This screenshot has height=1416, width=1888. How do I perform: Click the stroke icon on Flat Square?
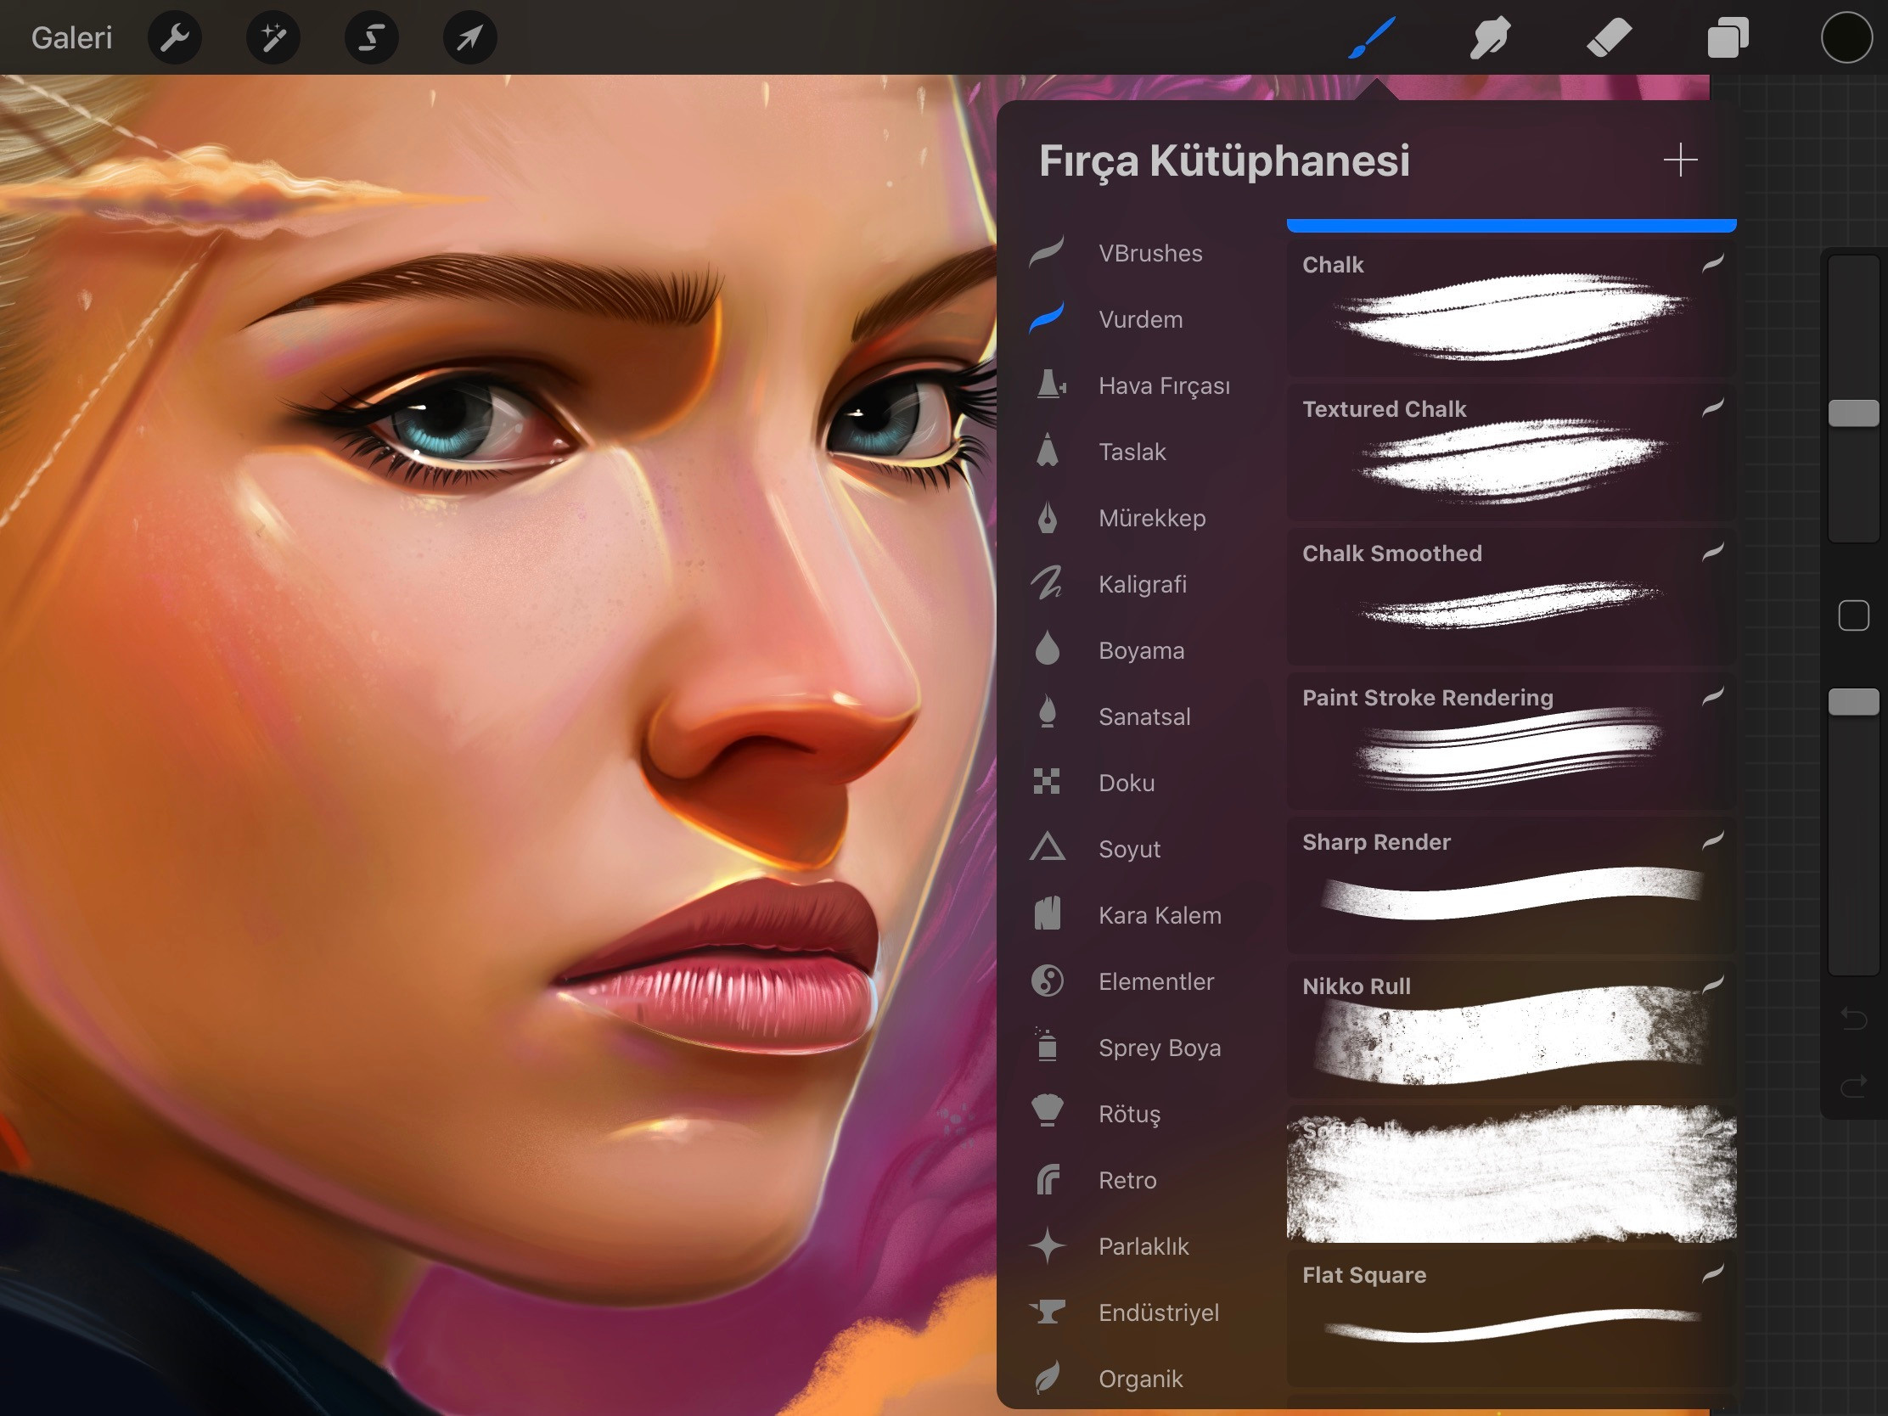(1712, 1273)
